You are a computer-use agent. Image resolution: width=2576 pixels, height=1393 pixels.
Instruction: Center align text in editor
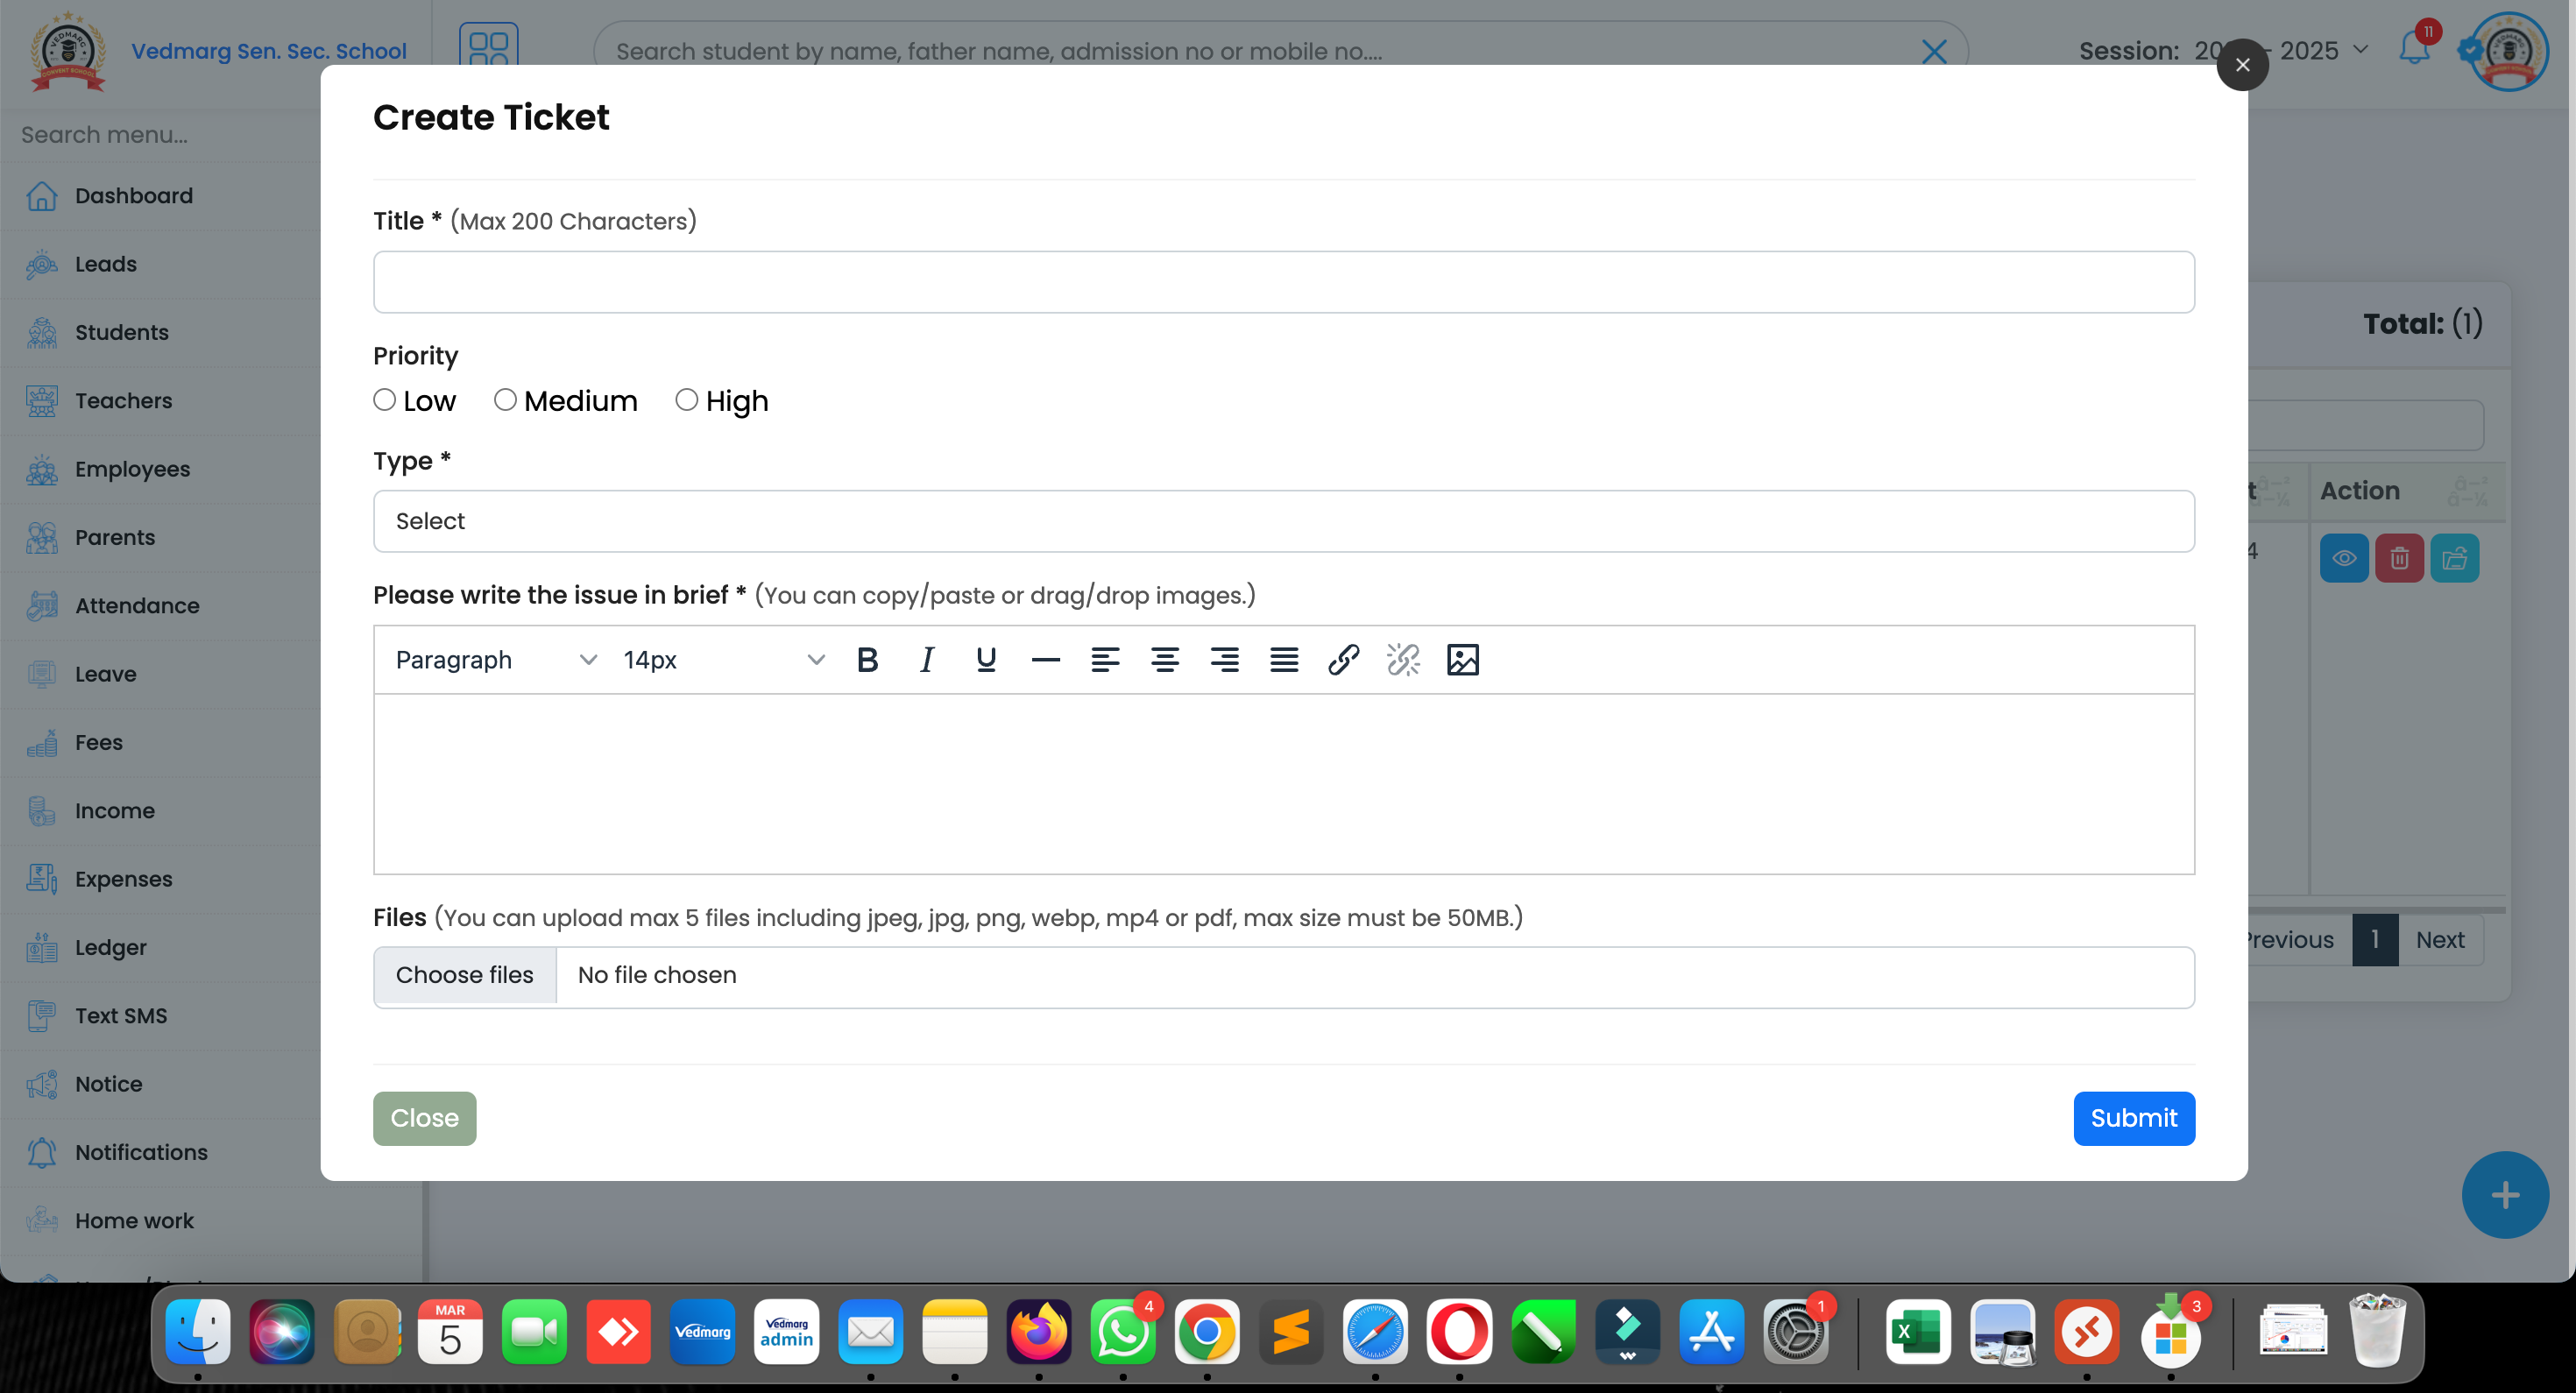tap(1164, 660)
